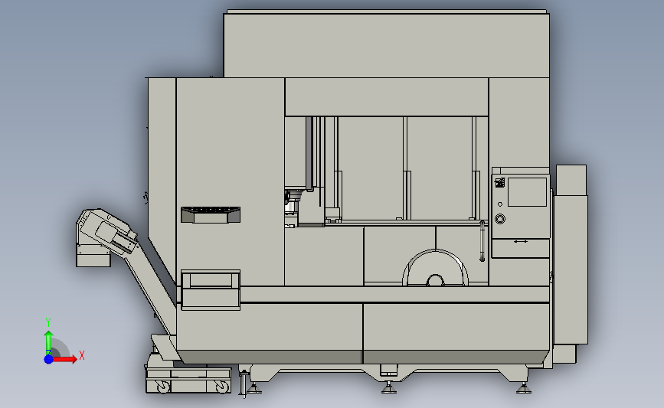Select the large top enclosure cover of the machine
This screenshot has width=664, height=408.
pos(386,44)
